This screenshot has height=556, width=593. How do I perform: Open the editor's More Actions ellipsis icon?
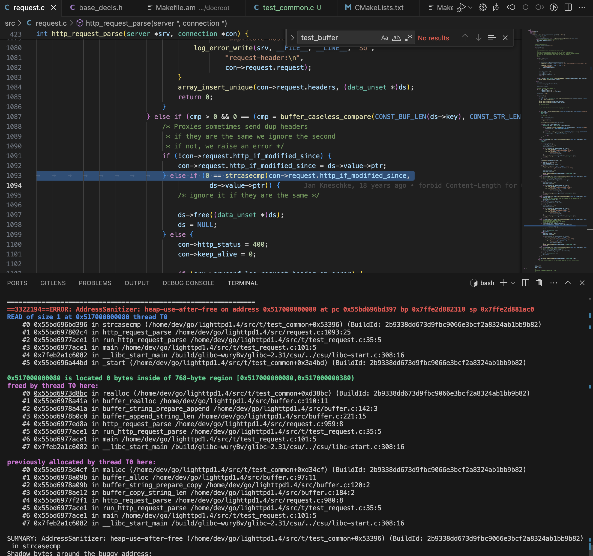pyautogui.click(x=583, y=7)
